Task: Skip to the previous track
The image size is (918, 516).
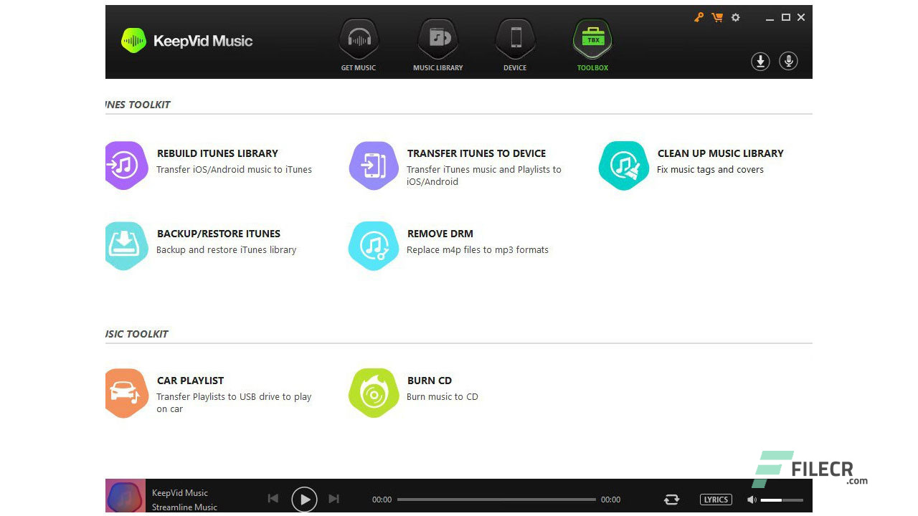Action: click(273, 499)
